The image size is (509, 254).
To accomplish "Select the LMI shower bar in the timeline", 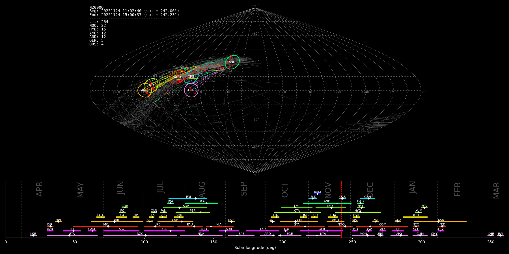I will click(x=297, y=208).
